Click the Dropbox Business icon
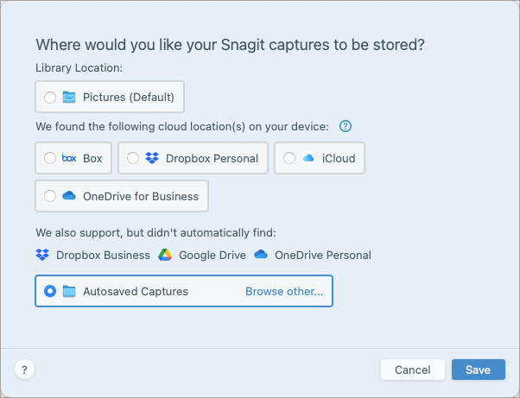Screen dimensions: 520x398 point(43,255)
